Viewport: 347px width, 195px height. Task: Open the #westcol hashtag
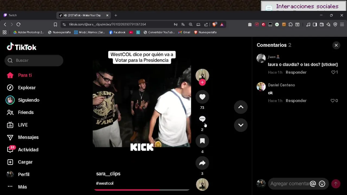pyautogui.click(x=105, y=183)
